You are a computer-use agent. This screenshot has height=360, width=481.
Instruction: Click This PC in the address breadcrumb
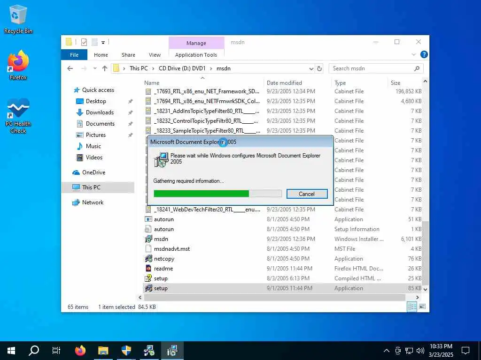click(x=139, y=68)
